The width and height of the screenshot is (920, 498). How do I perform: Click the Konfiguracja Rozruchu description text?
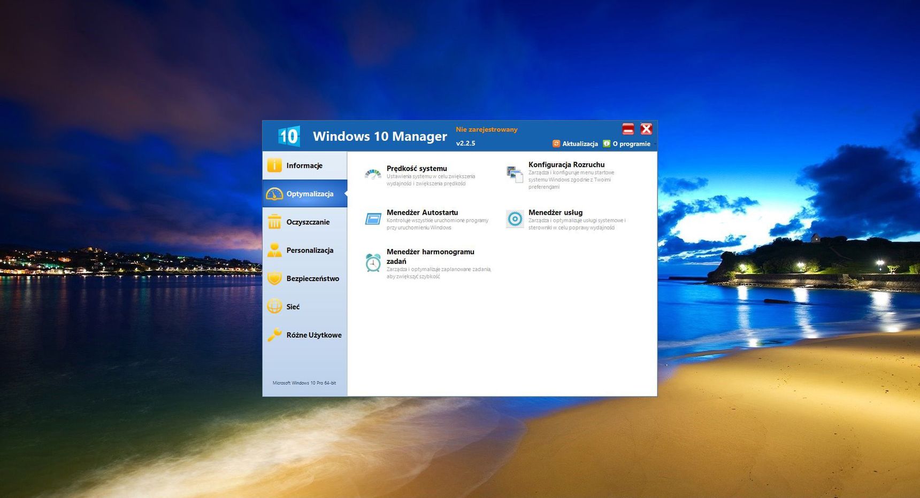(x=571, y=180)
